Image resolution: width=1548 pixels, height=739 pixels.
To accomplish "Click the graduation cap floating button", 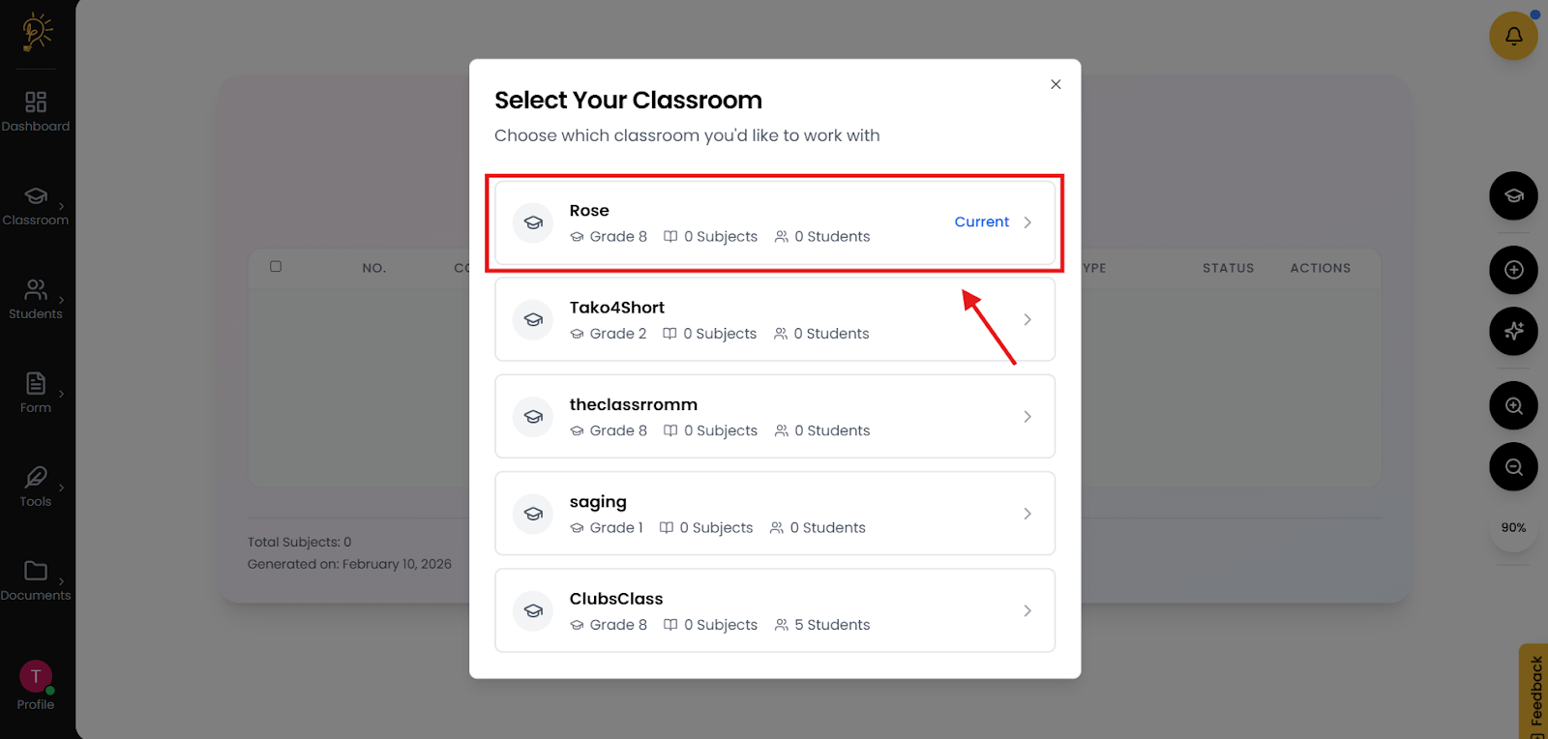I will [1513, 196].
